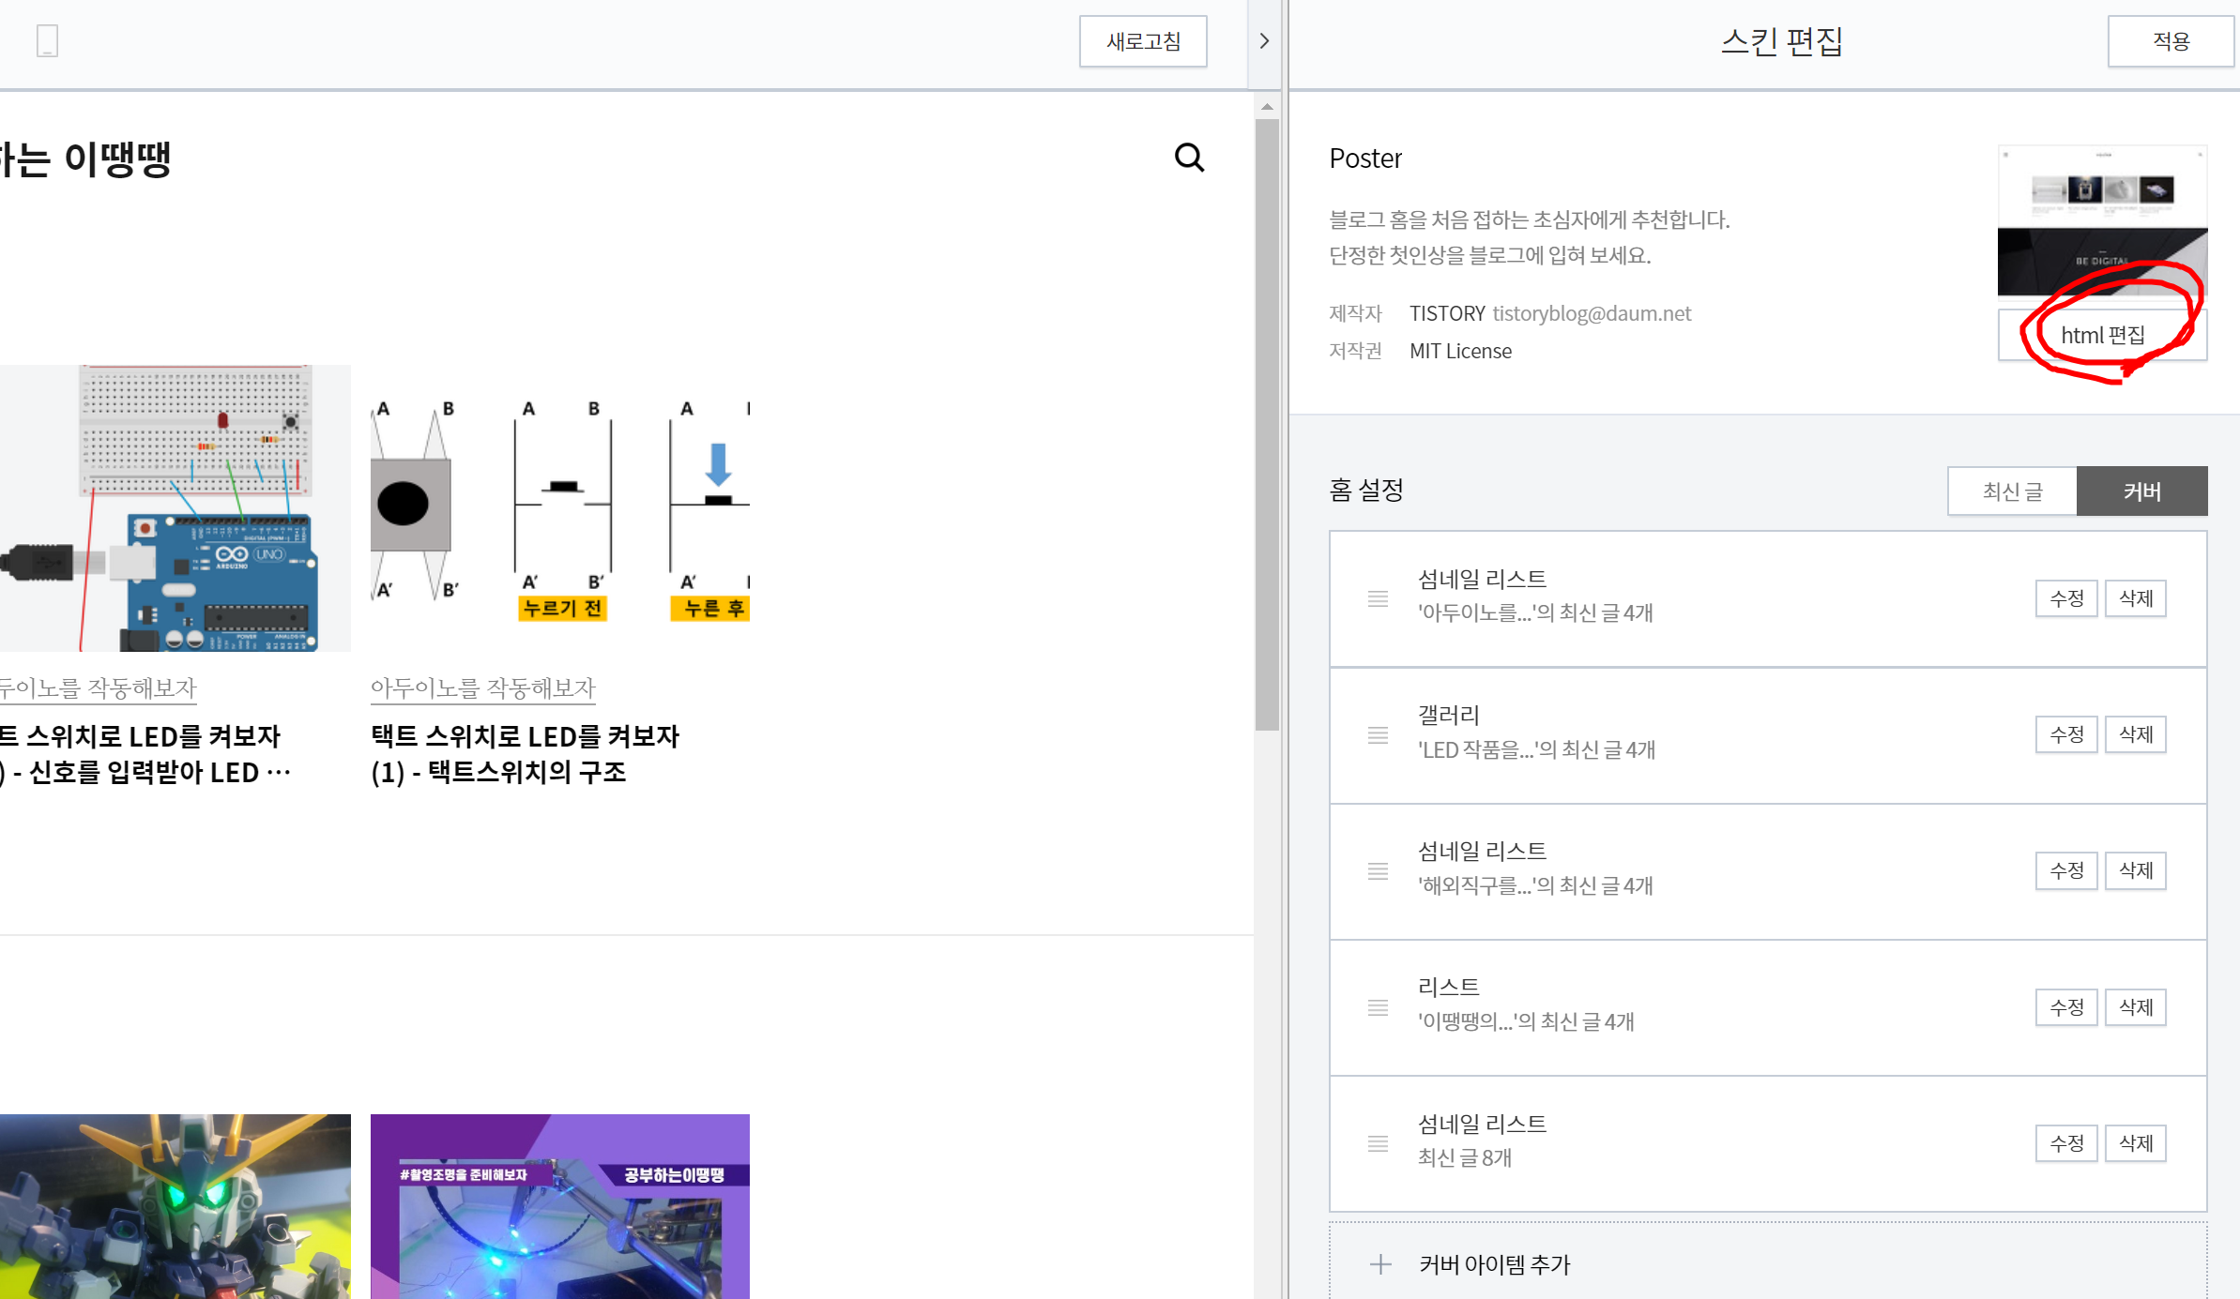
Task: Click the mobile preview device icon
Action: point(47,41)
